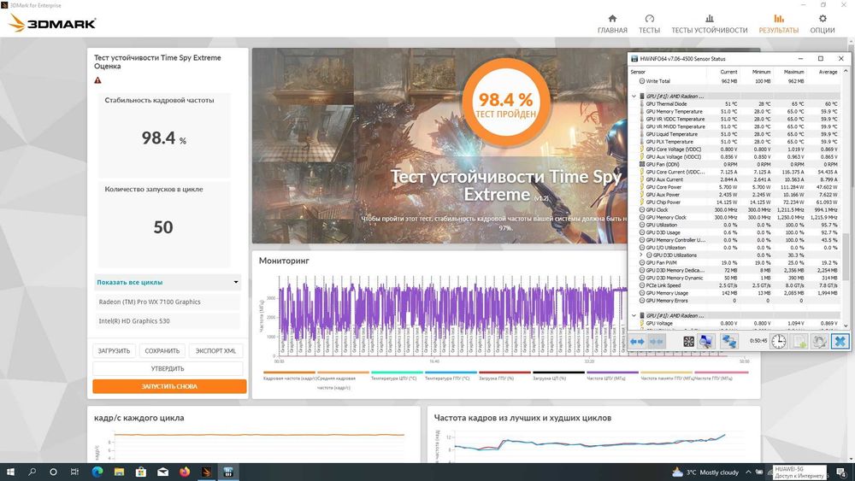Toggle Кадровая частота legend entry in Мониторинг

tap(290, 378)
